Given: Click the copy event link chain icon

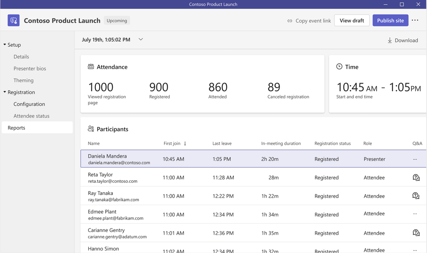Looking at the screenshot, I should tap(290, 21).
